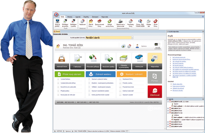Expand the 21.3.2014 Pátek agenda entry
Screen dimensions: 205x133
[x=168, y=122]
